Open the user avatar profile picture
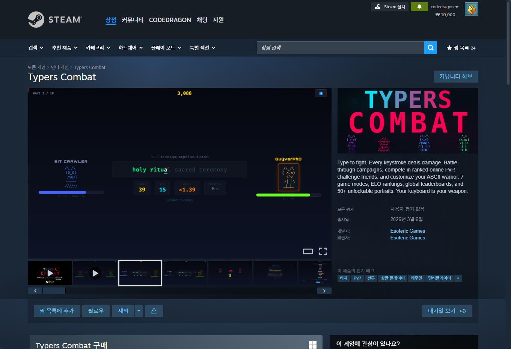511x349 pixels. point(472,9)
